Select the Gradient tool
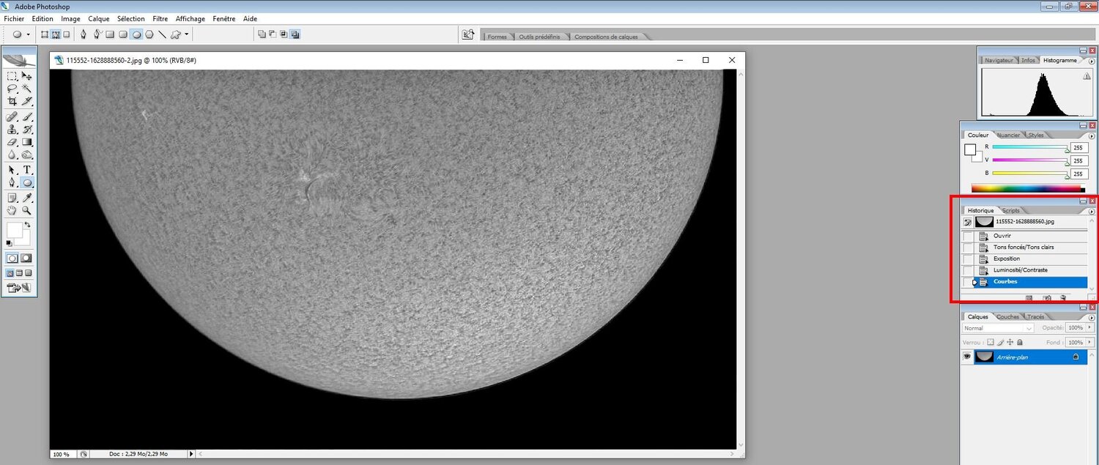Screen dimensions: 1099x465 27,142
